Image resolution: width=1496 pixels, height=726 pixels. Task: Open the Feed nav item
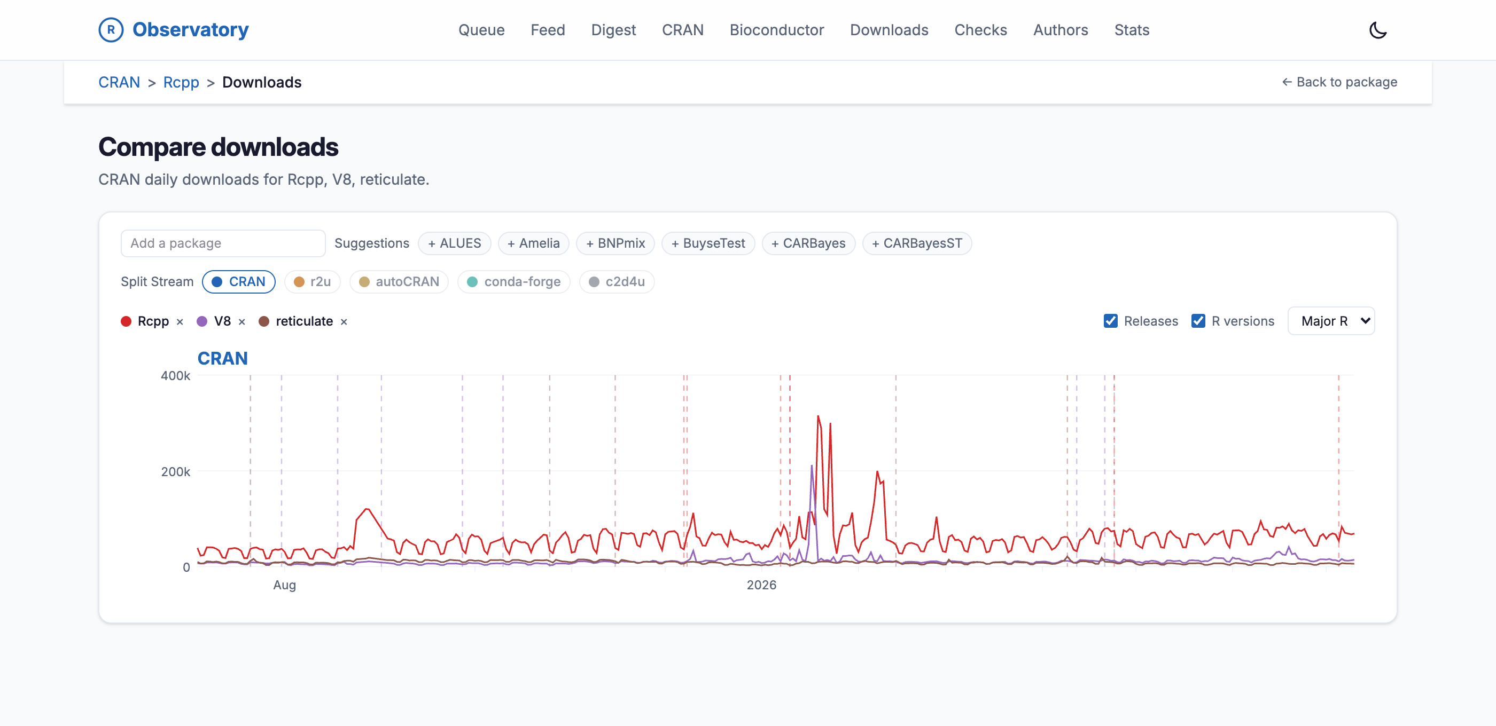point(548,29)
